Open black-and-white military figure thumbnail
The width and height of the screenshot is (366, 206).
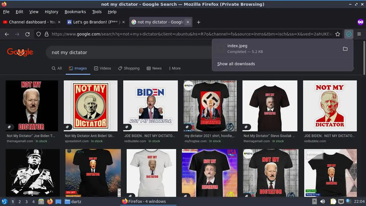click(33, 173)
